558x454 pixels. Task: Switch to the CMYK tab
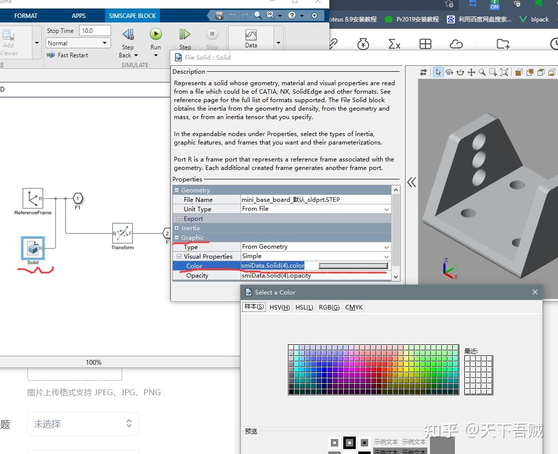pyautogui.click(x=354, y=307)
